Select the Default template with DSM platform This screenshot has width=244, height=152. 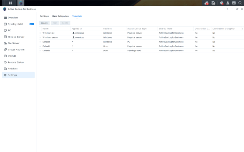point(141,51)
